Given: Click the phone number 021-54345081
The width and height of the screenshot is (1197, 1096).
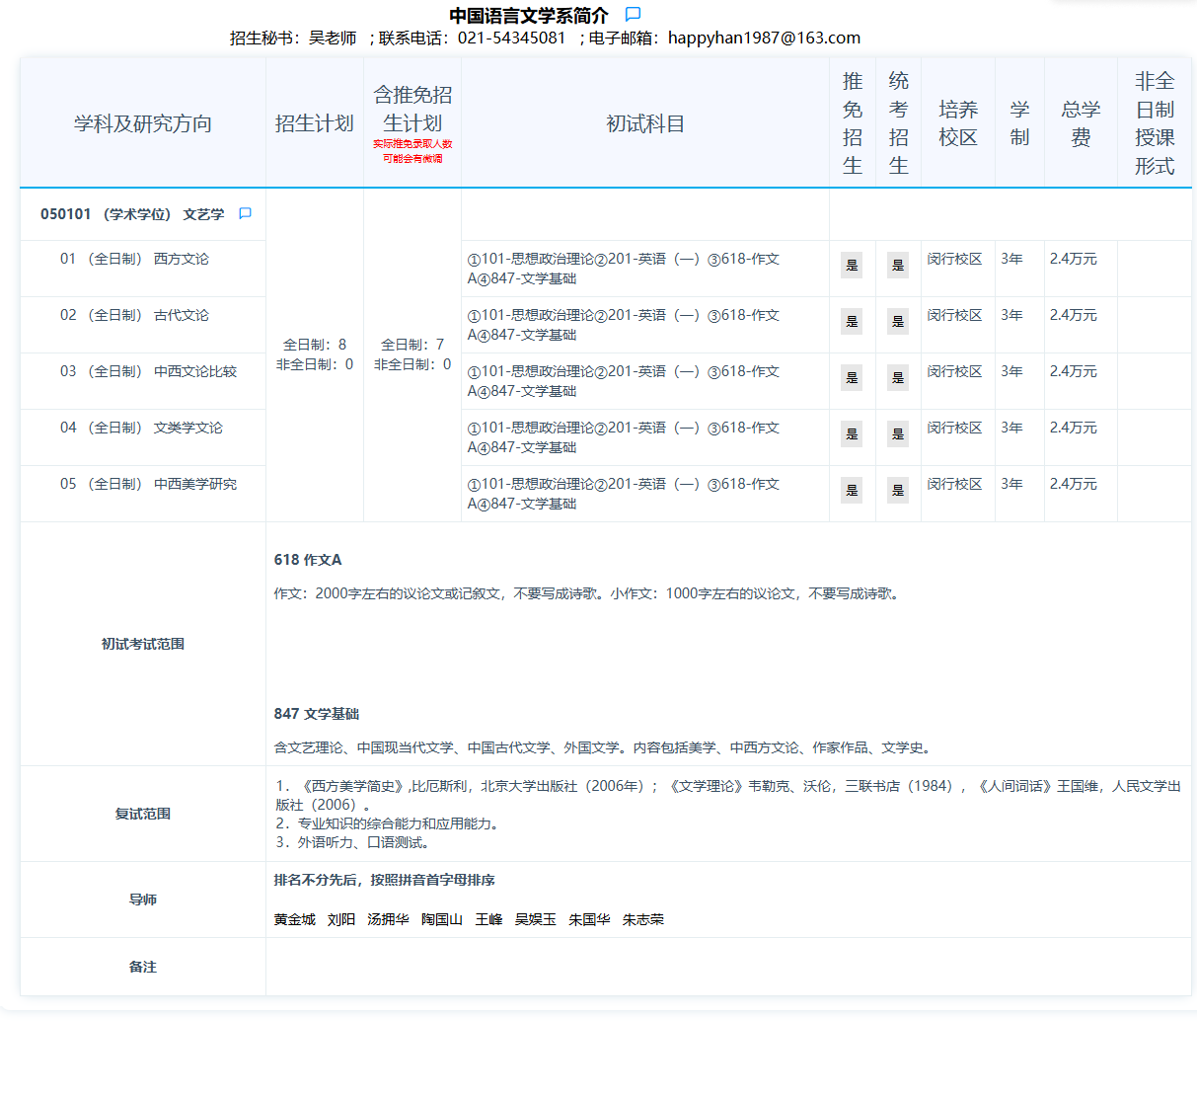Looking at the screenshot, I should [512, 38].
